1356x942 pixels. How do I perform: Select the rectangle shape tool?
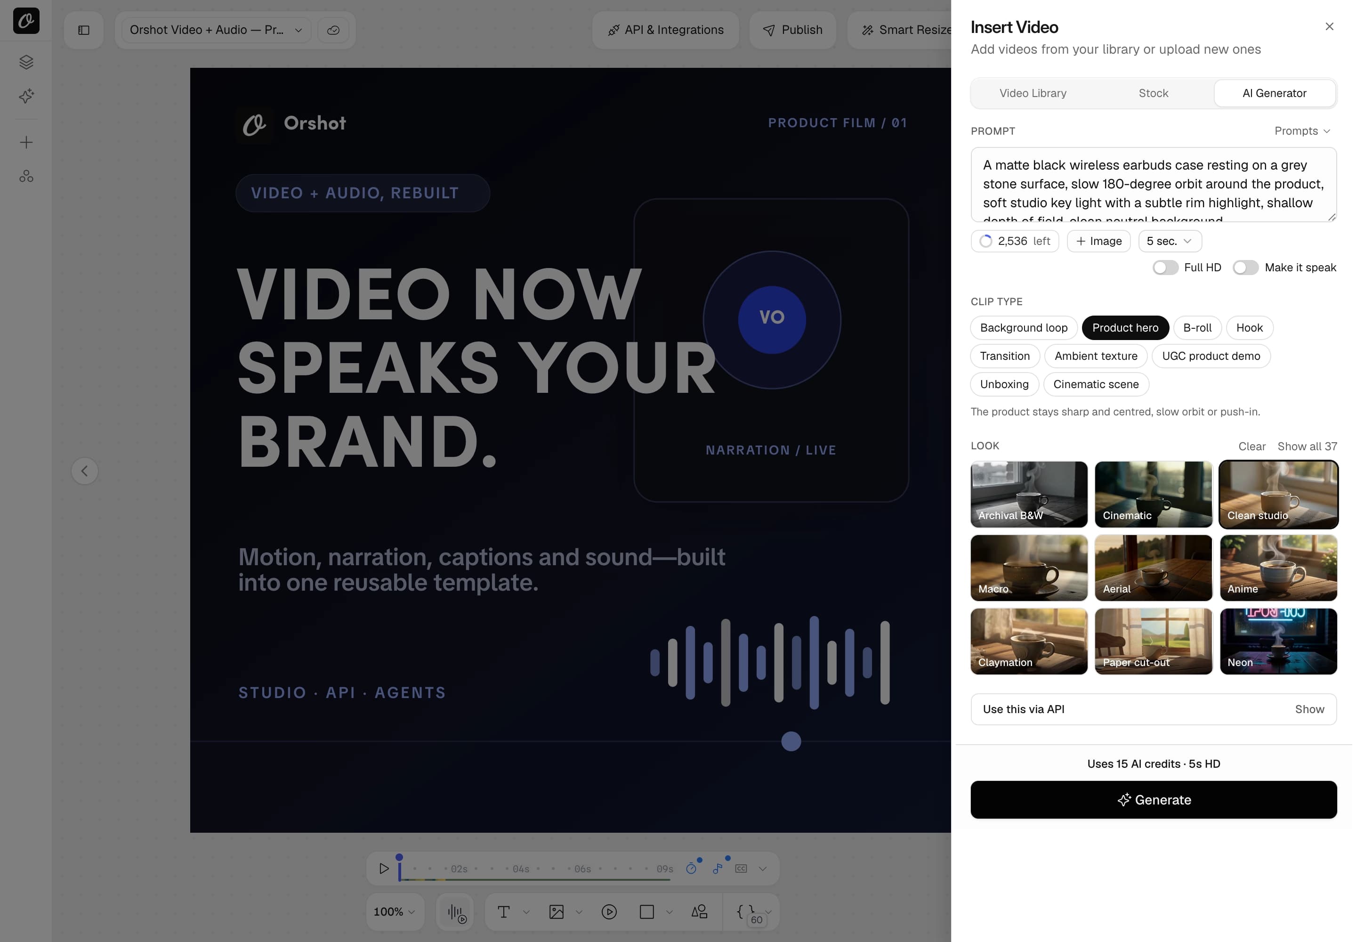pos(647,912)
